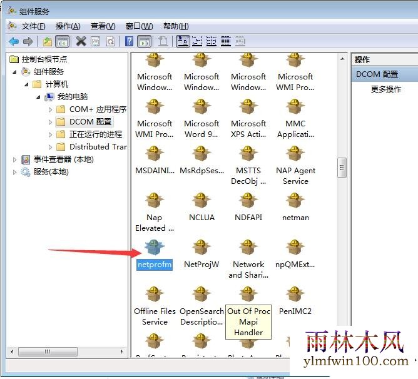This screenshot has height=379, width=418.
Task: Select the MsRdpSes... item
Action: point(201,161)
